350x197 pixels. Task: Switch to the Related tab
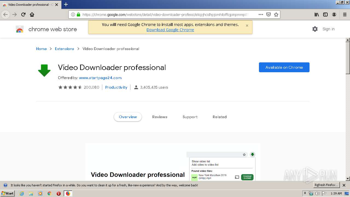220,117
